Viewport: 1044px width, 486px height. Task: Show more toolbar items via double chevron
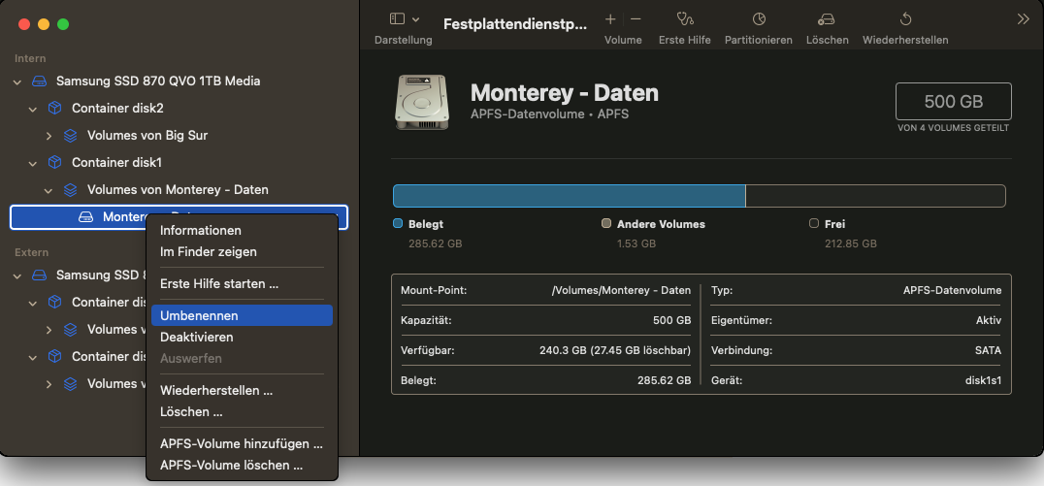(x=1024, y=19)
